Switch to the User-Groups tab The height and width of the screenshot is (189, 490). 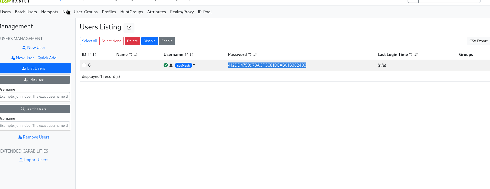click(86, 12)
